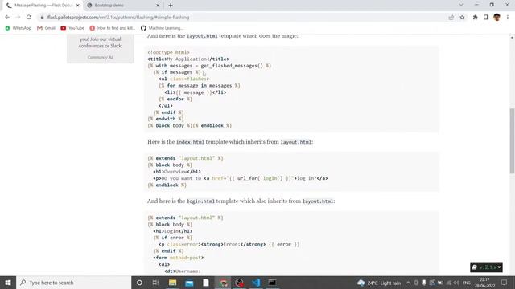
Task: Open the Gmail bookmark
Action: click(x=46, y=28)
